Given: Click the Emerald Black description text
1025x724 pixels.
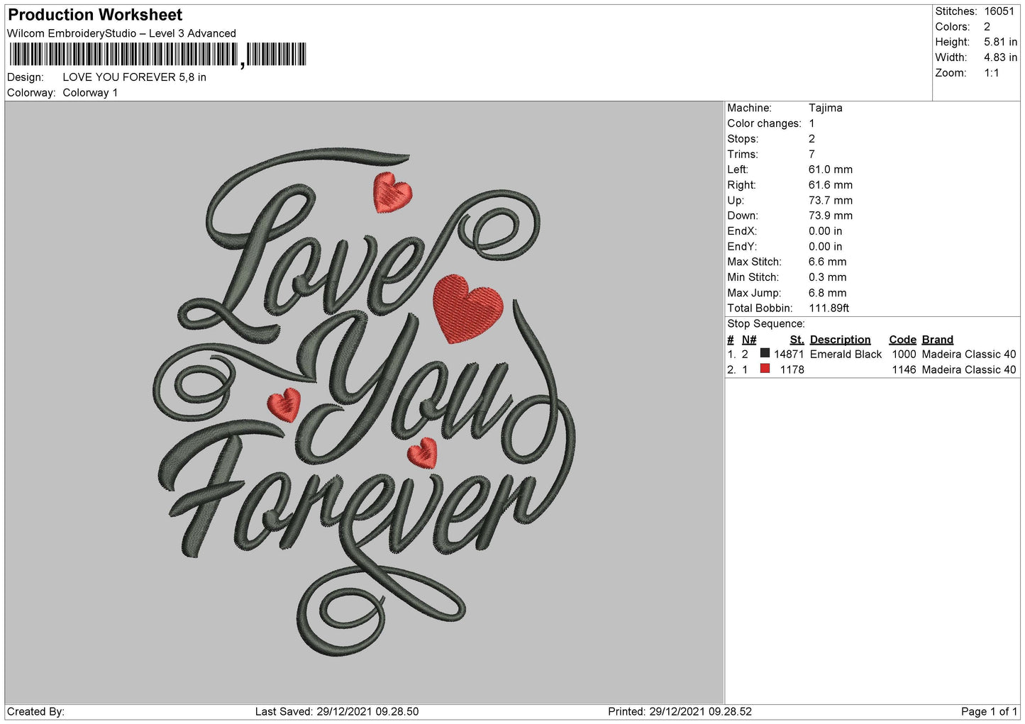Looking at the screenshot, I should point(846,354).
